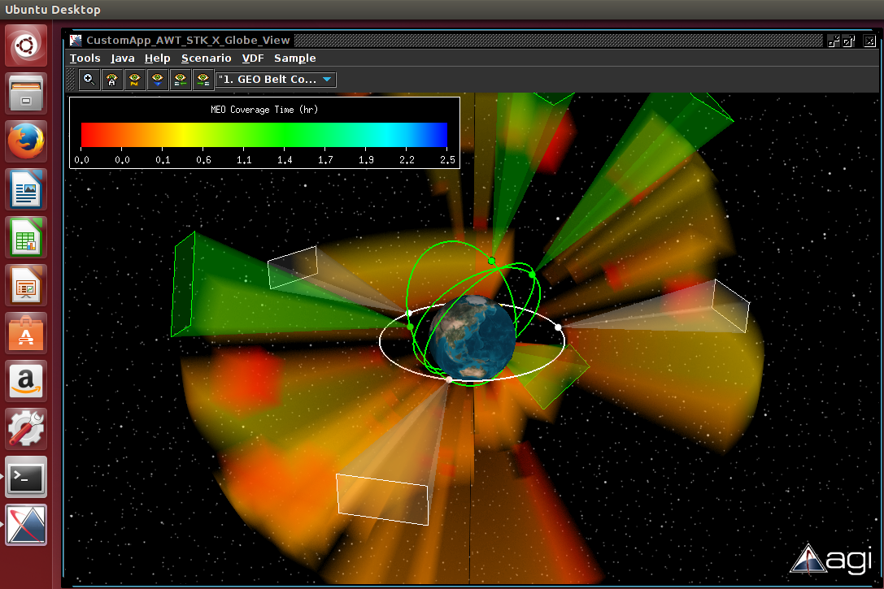Activate the Zoom In magnifier tool
Screen dimensions: 884x589
[x=89, y=80]
